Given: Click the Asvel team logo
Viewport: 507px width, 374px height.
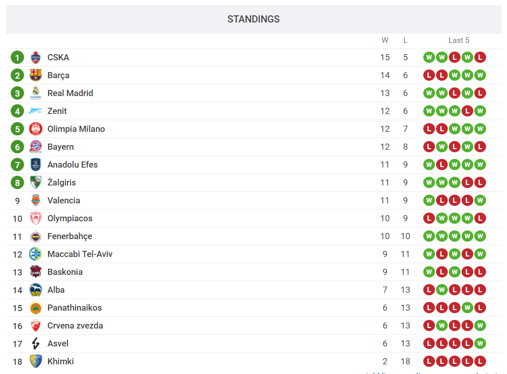Looking at the screenshot, I should tap(35, 343).
